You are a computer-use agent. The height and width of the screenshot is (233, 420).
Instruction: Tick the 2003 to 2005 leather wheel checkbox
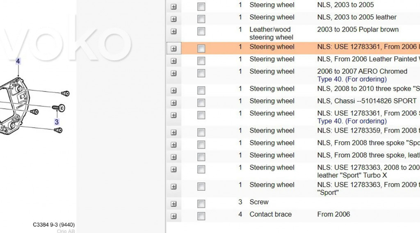coord(201,19)
